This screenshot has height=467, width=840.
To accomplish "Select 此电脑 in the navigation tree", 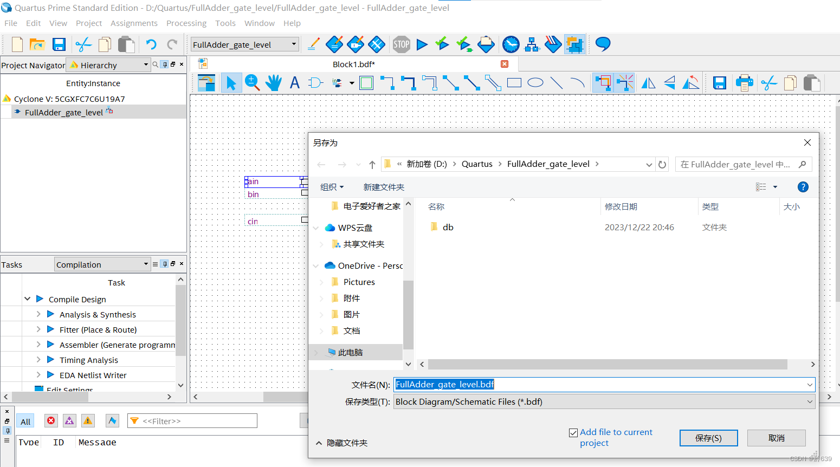I will [350, 353].
